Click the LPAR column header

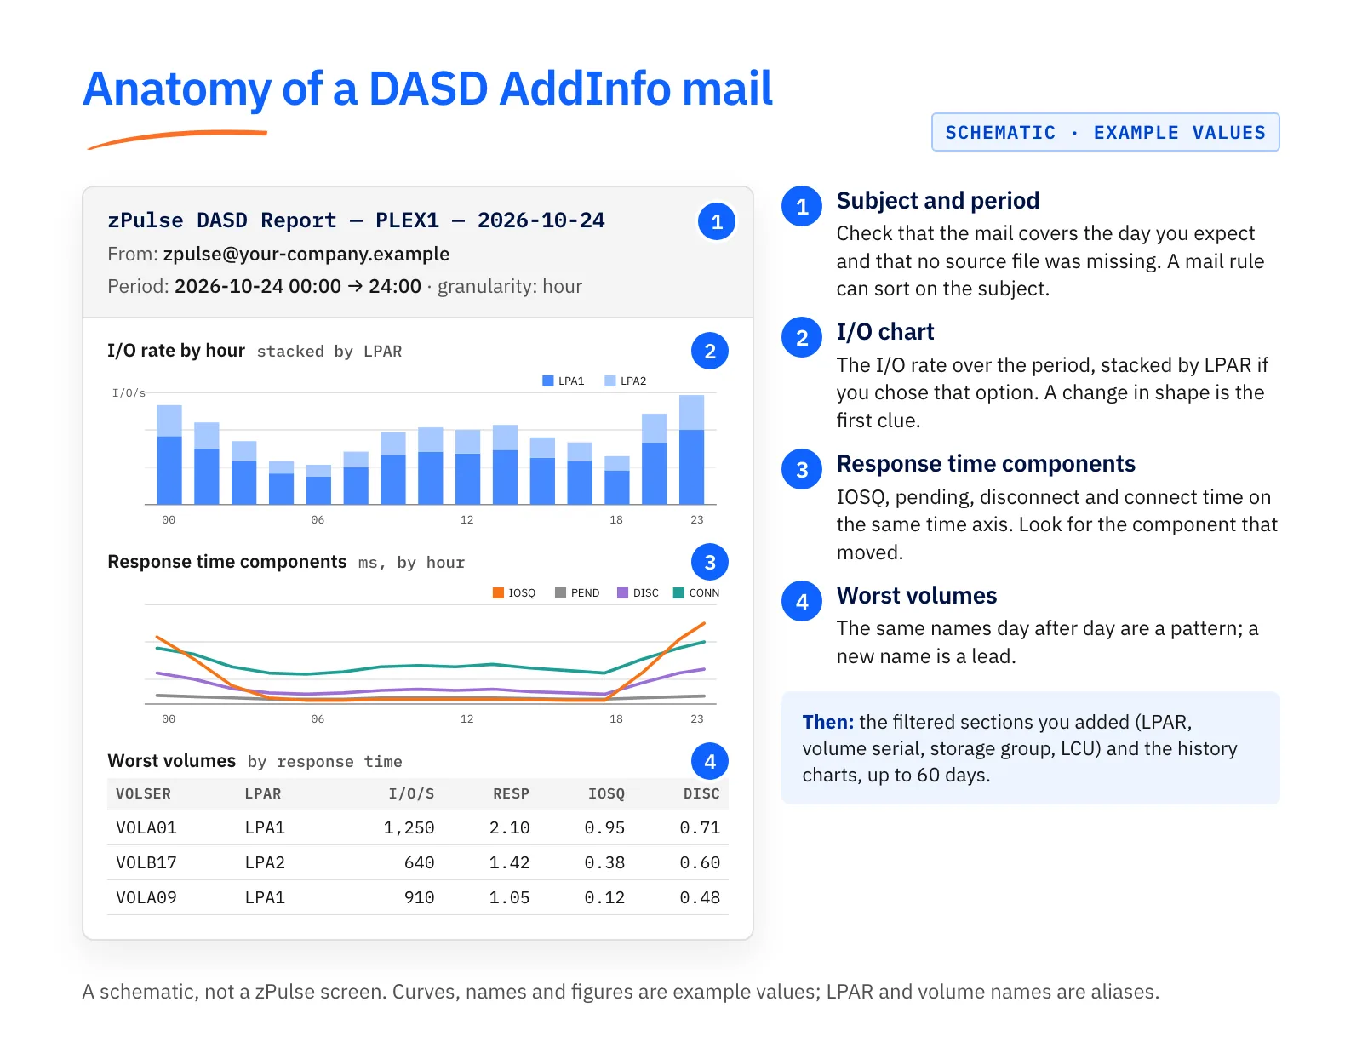click(263, 793)
